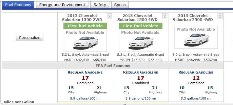Image resolution: width=233 pixels, height=105 pixels.
Task: Remove the Suburban 2500 4WD column with its X
Action: [x=220, y=17]
